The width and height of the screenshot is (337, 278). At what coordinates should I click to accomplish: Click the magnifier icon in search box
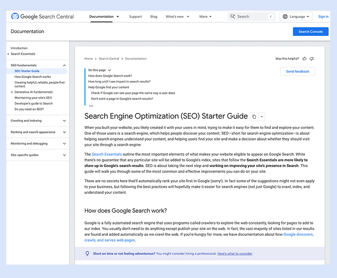[x=233, y=17]
